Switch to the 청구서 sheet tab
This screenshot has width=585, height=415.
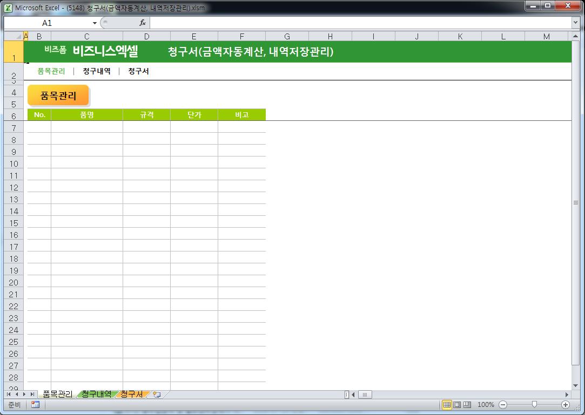coord(132,394)
